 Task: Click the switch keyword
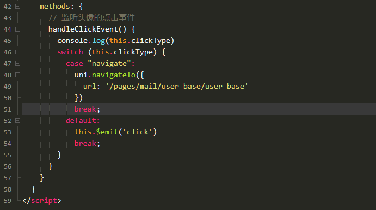coord(70,52)
